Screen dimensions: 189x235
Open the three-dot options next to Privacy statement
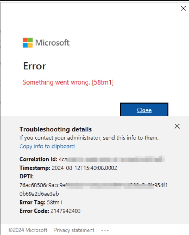coord(105,230)
